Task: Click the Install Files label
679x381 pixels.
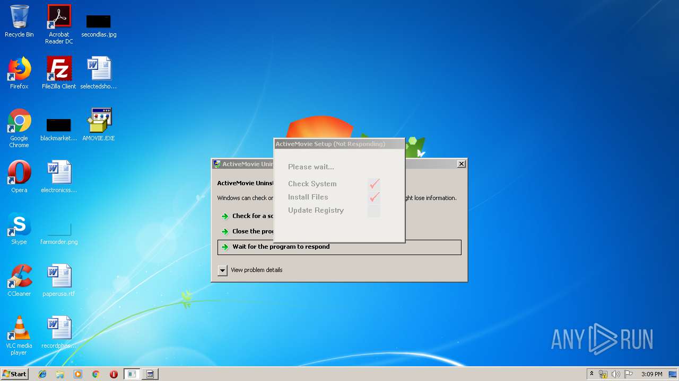Action: coord(308,197)
